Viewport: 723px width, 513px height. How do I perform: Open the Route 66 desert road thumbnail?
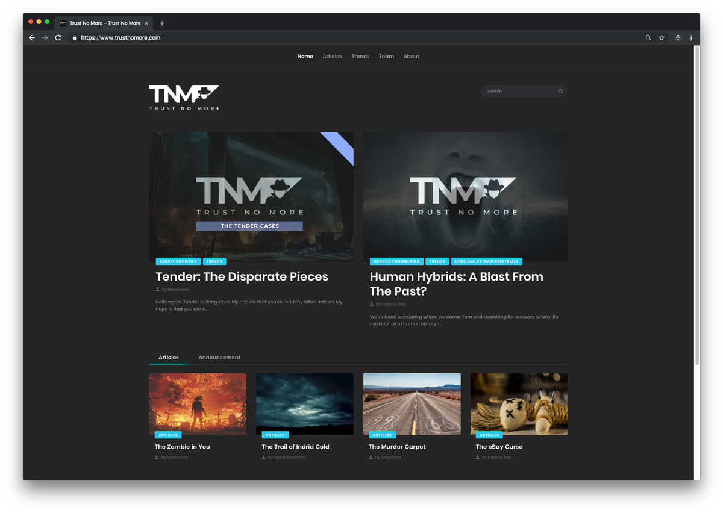(x=412, y=404)
